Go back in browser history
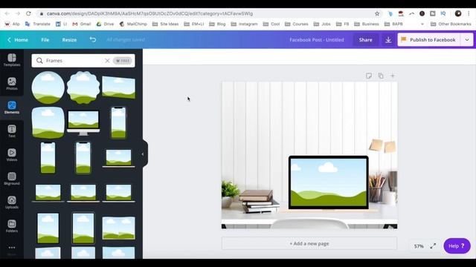This screenshot has width=476, height=267. click(7, 13)
